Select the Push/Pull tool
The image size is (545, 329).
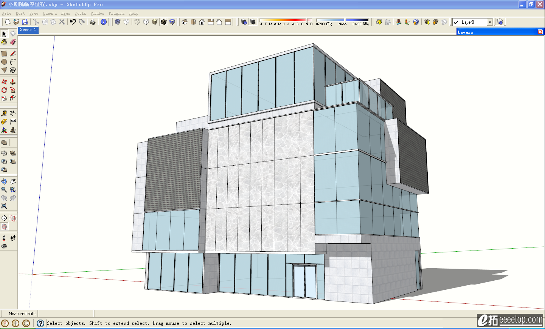(13, 82)
